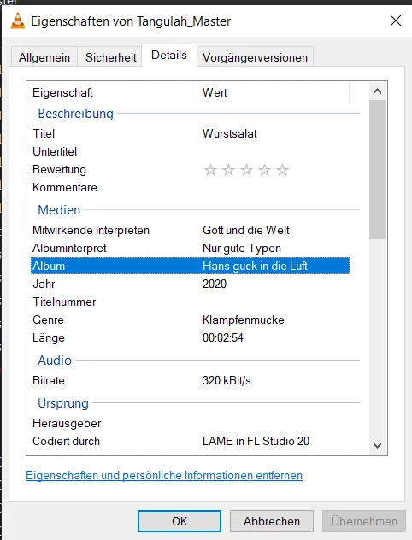Click the Klampfenmucke genre value
The image size is (412, 540).
click(x=244, y=320)
